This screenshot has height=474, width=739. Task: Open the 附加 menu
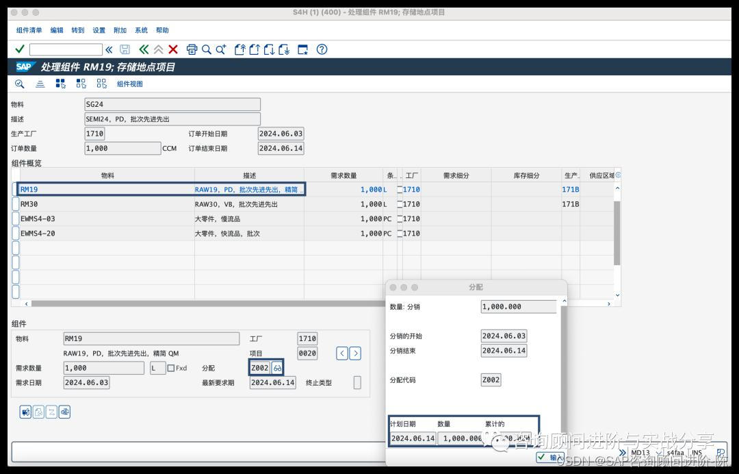tap(120, 30)
